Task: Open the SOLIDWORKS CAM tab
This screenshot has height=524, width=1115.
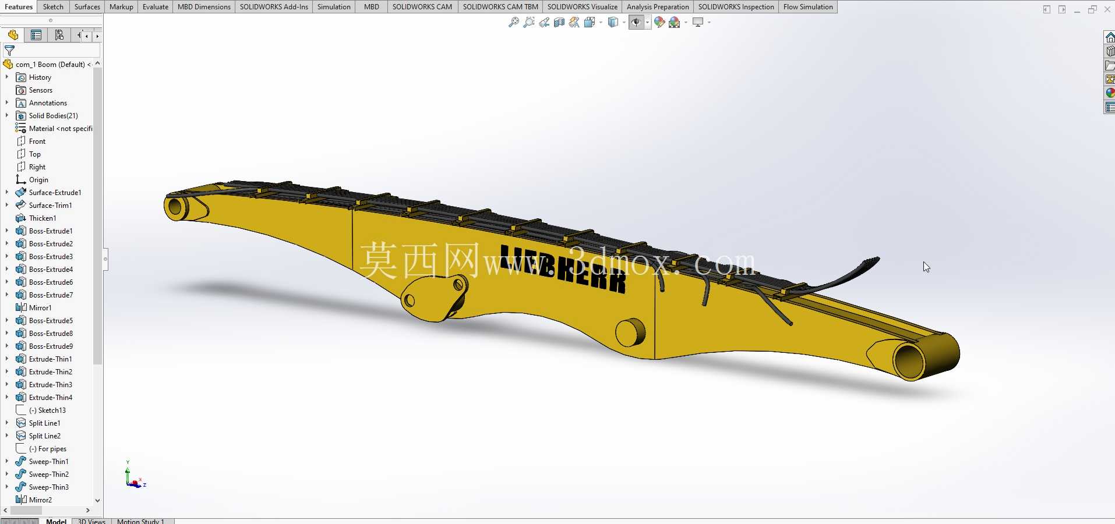Action: tap(422, 7)
